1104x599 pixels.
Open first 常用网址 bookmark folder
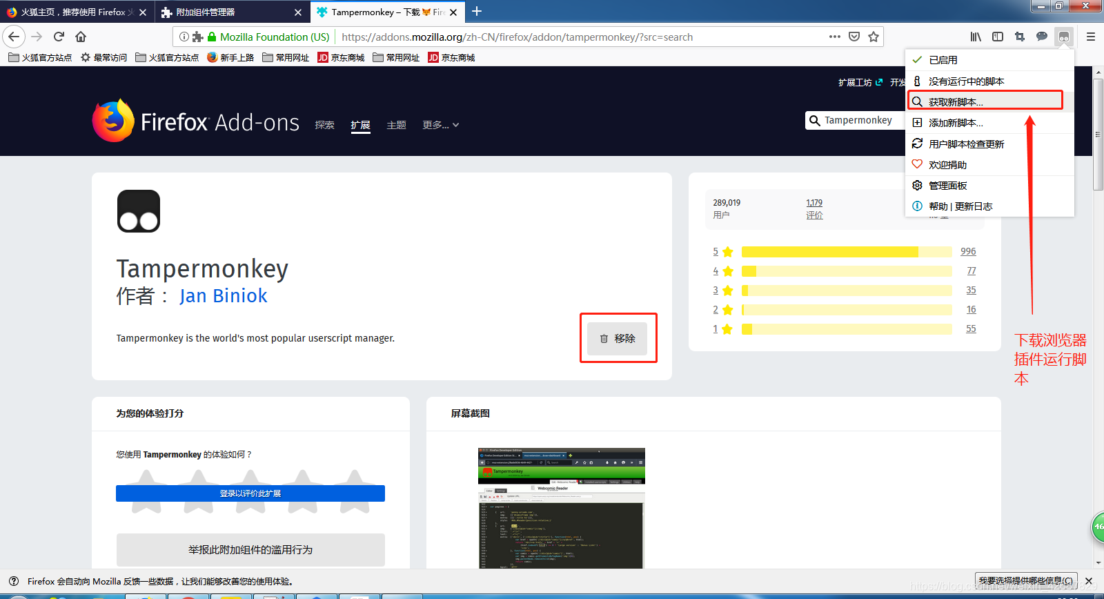286,57
